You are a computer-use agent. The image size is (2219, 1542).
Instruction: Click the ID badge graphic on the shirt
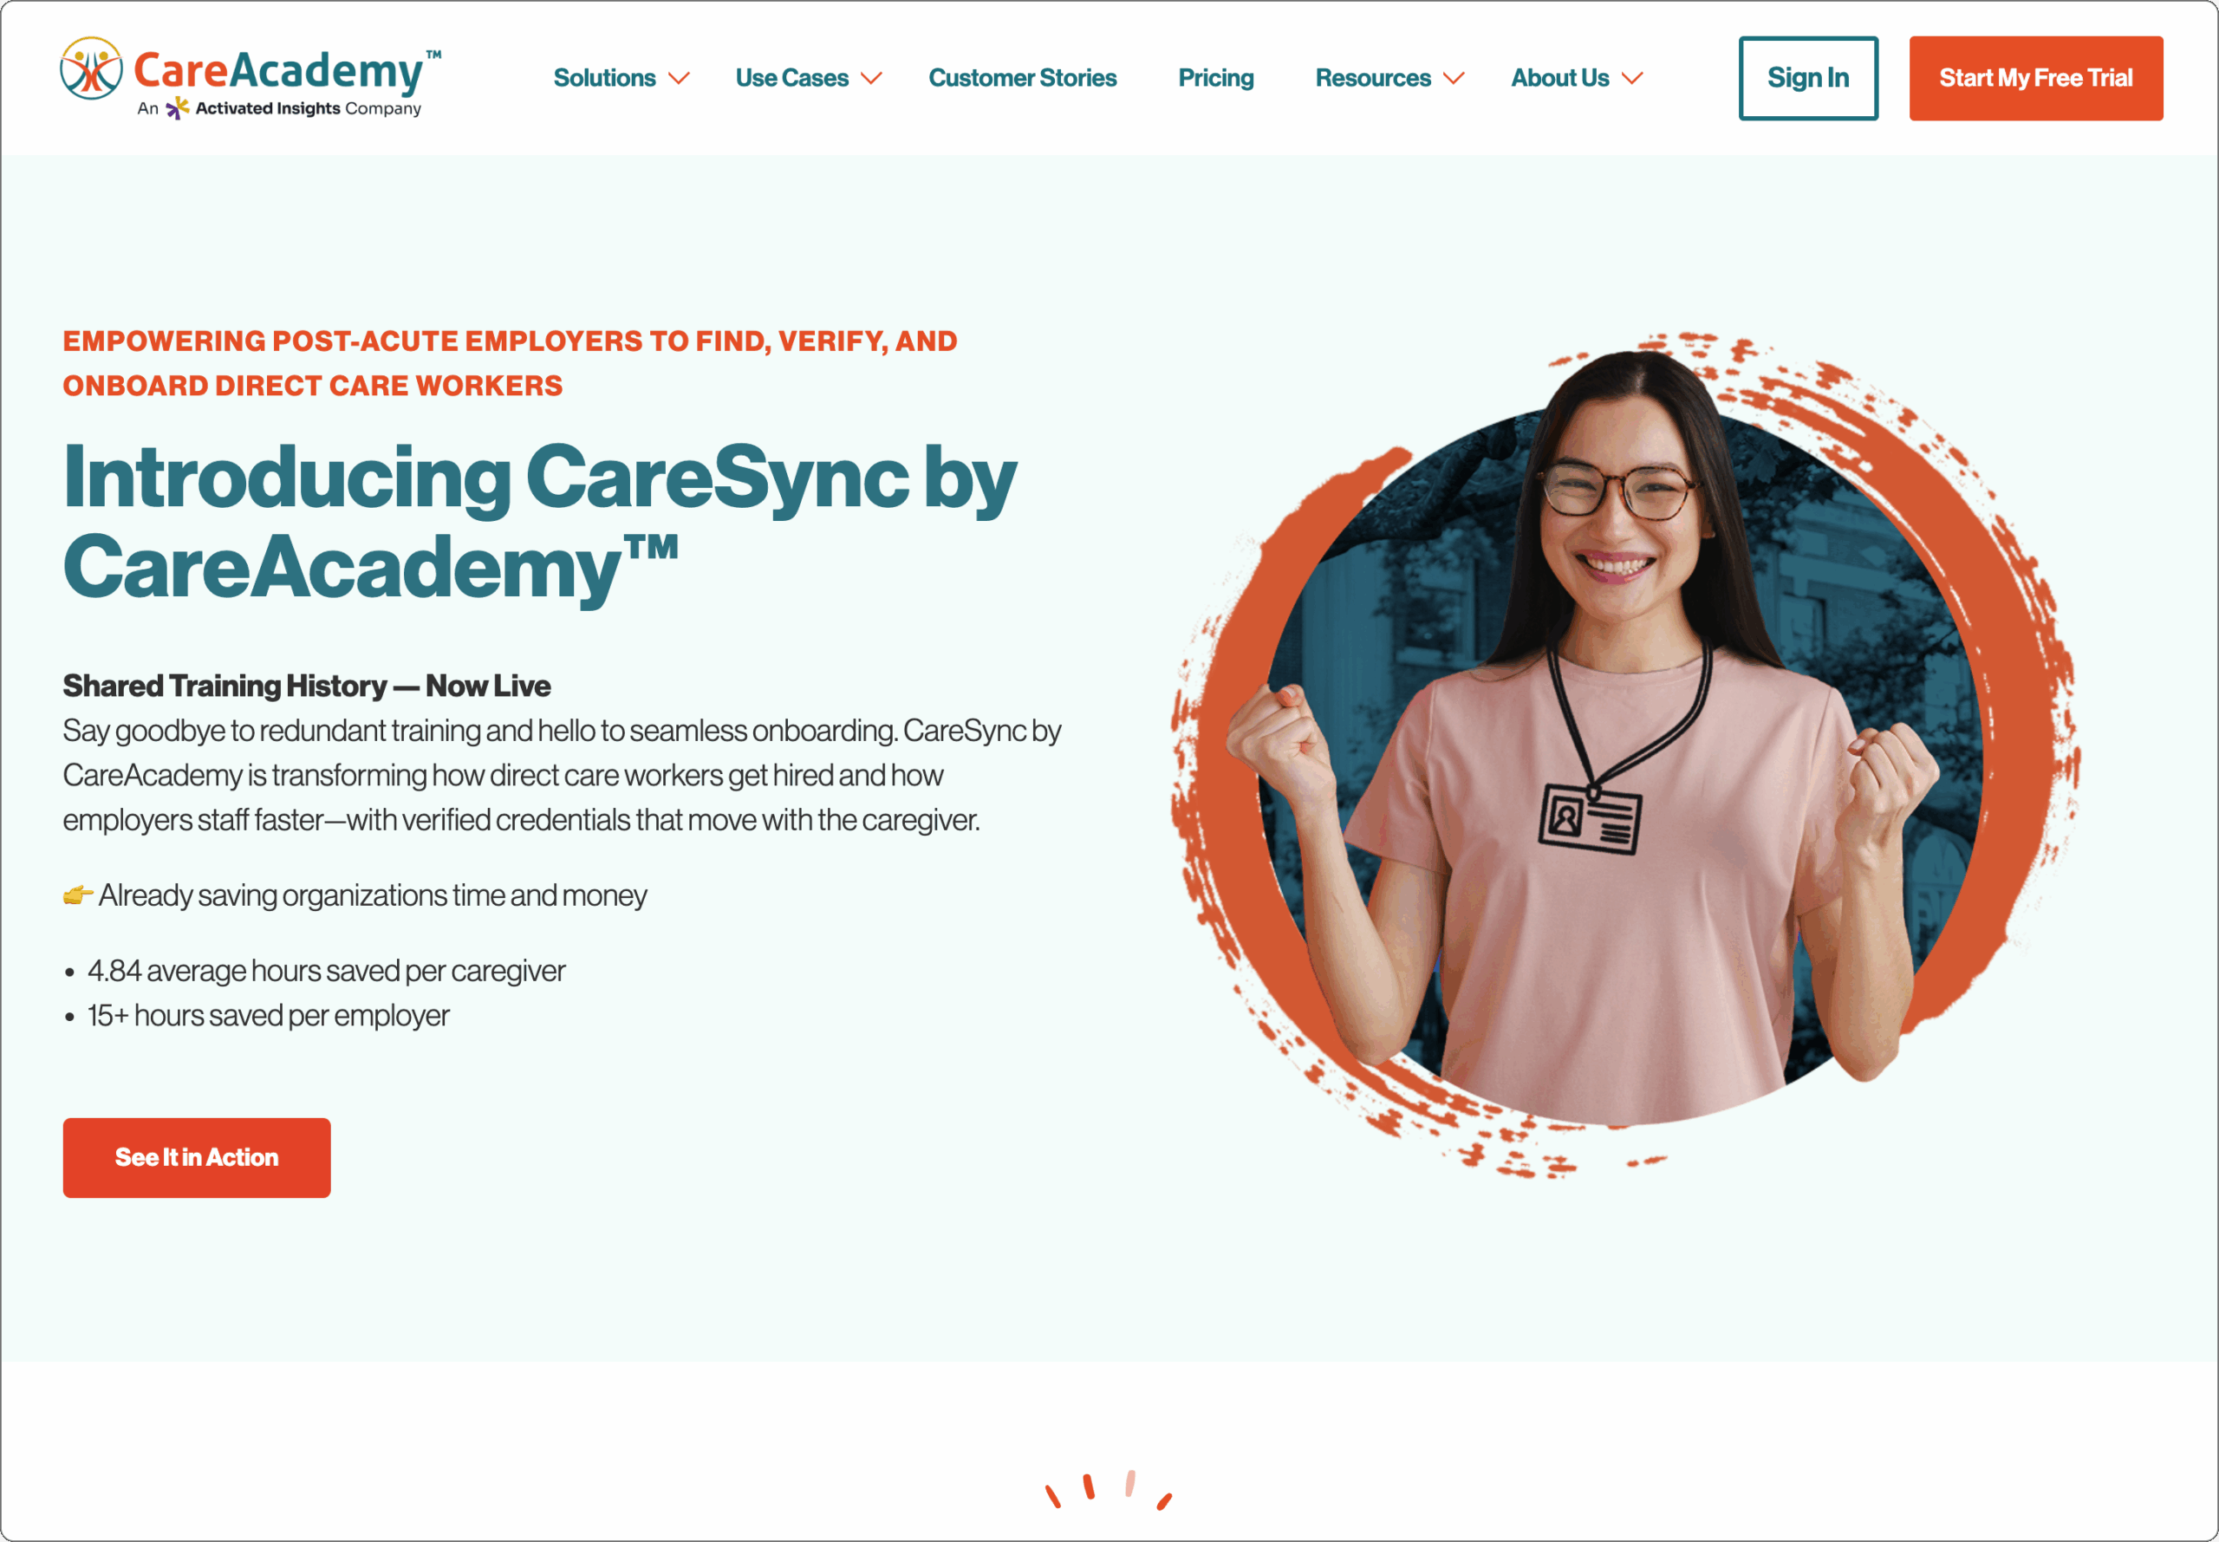[x=1590, y=819]
